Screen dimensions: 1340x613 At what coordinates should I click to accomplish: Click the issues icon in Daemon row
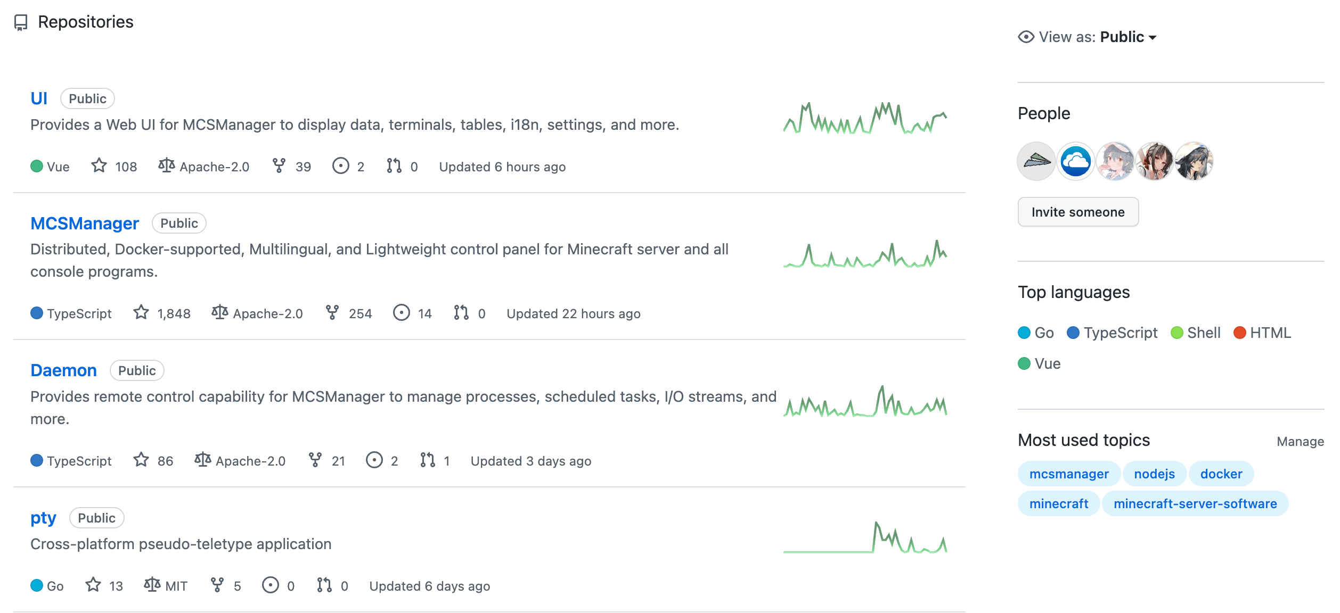coord(374,460)
